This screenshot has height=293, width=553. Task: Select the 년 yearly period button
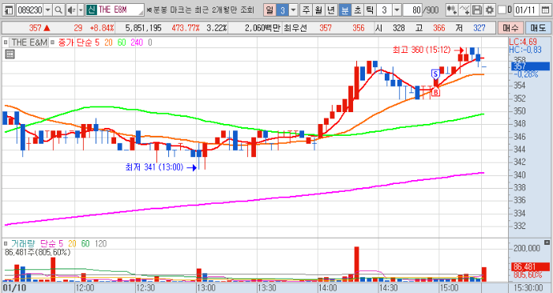click(x=330, y=10)
